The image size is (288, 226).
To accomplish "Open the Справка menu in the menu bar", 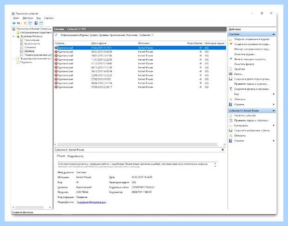I will click(x=48, y=18).
